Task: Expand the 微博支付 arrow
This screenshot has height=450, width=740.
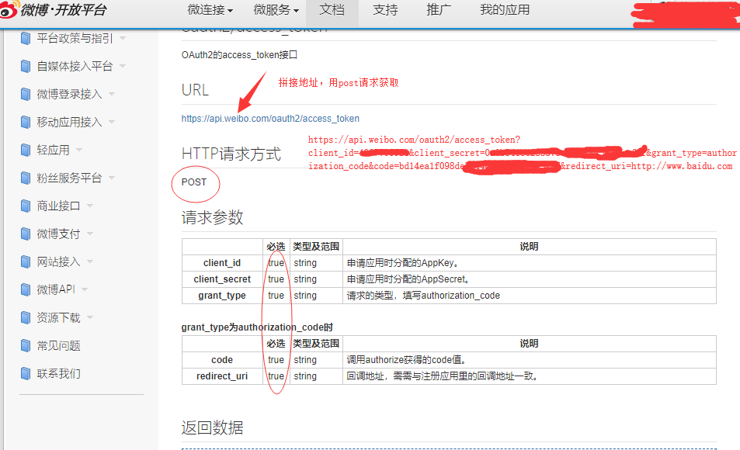Action: pos(90,234)
